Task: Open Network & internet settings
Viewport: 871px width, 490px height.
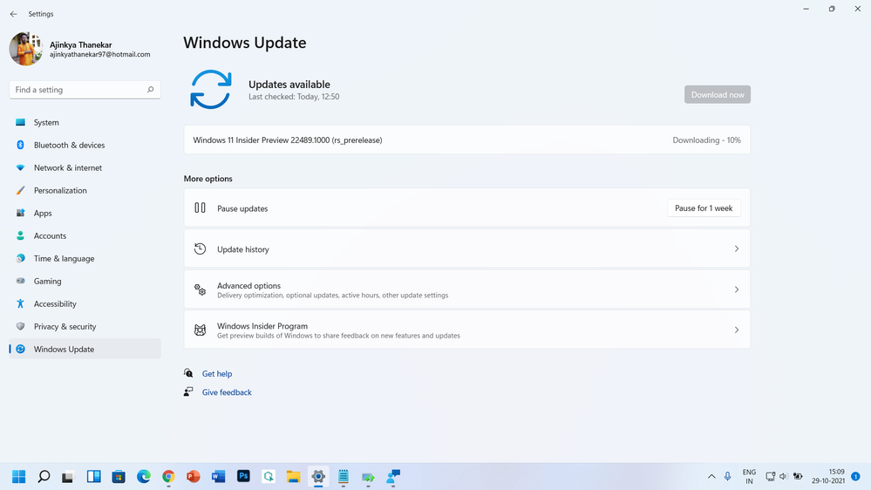Action: click(85, 167)
